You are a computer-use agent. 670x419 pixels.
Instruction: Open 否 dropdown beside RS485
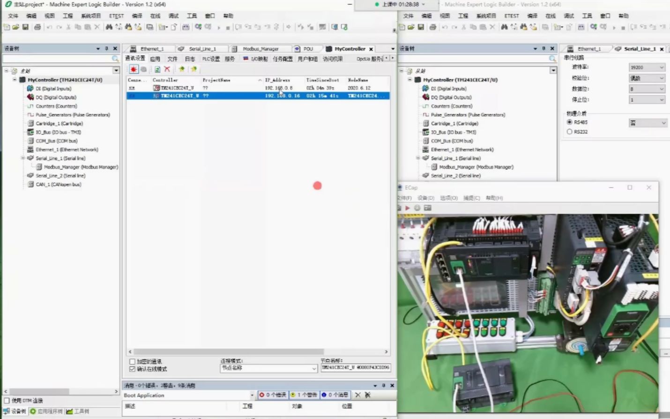pyautogui.click(x=648, y=123)
